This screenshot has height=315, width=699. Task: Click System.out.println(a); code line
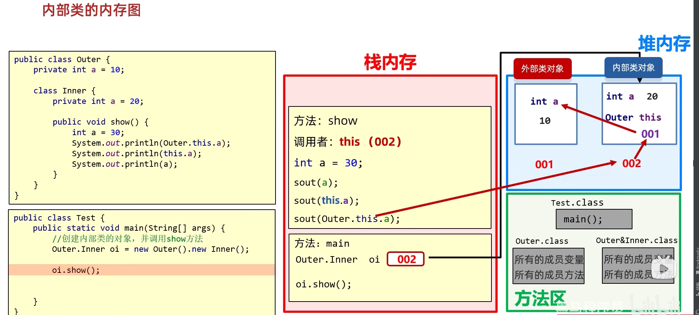[125, 164]
